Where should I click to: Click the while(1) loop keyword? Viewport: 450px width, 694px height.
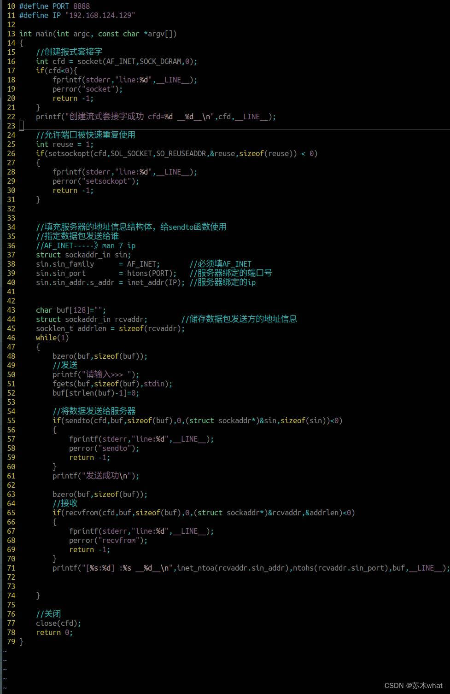point(52,338)
